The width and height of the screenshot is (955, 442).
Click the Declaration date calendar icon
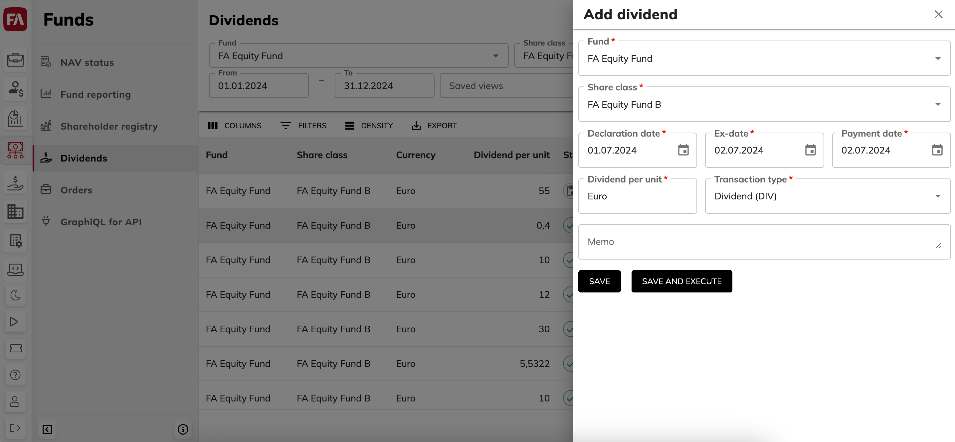coord(683,150)
